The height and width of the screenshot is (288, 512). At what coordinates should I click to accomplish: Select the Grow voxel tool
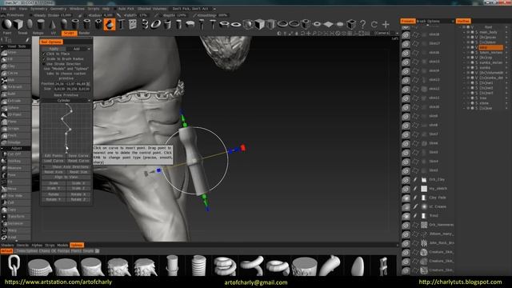pos(15,52)
